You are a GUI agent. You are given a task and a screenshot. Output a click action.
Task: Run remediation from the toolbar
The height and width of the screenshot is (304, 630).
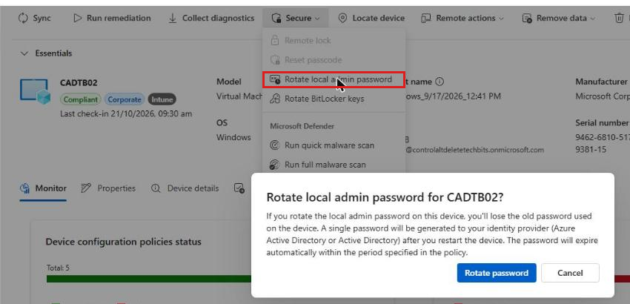click(x=112, y=18)
